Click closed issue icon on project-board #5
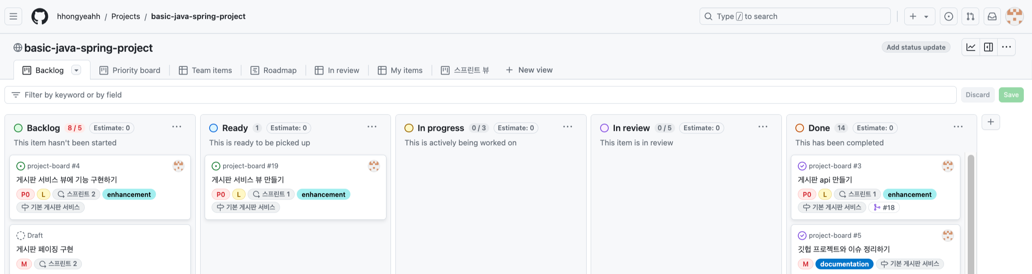Viewport: 1032px width, 274px height. 802,236
